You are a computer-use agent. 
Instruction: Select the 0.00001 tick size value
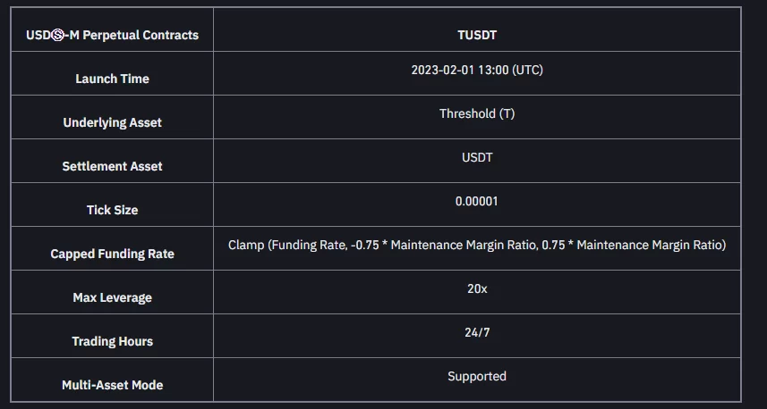pyautogui.click(x=476, y=201)
